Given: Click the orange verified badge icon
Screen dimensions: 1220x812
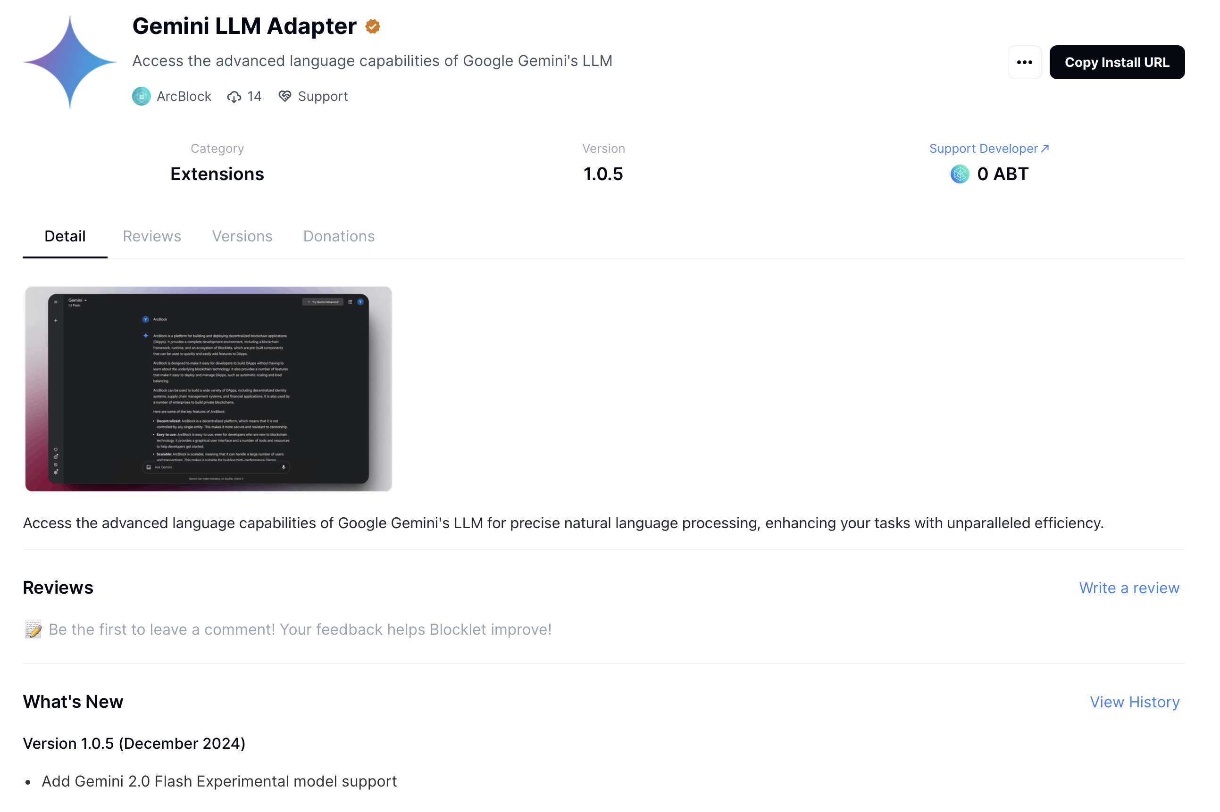Looking at the screenshot, I should [373, 26].
